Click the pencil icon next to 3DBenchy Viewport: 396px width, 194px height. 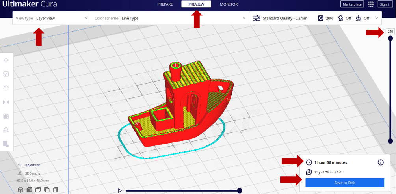20,173
